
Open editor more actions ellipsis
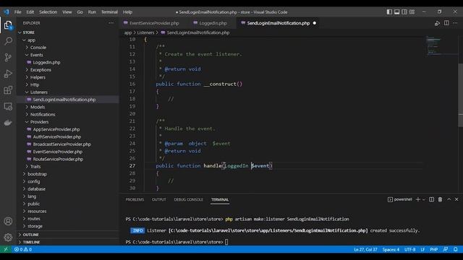click(x=455, y=23)
